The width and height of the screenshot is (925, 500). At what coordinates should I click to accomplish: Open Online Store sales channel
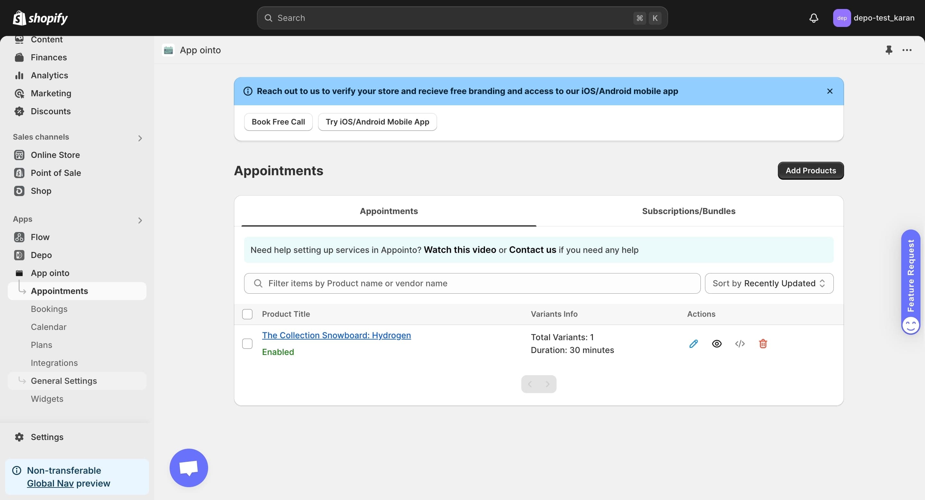pos(55,155)
